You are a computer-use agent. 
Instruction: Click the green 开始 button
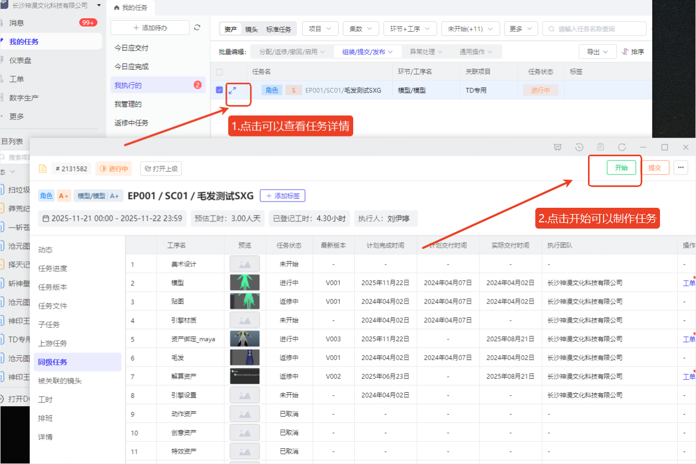point(621,168)
